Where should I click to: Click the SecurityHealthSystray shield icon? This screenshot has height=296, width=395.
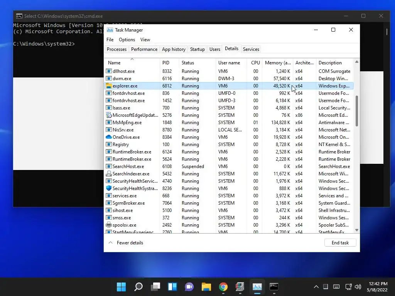pyautogui.click(x=108, y=188)
